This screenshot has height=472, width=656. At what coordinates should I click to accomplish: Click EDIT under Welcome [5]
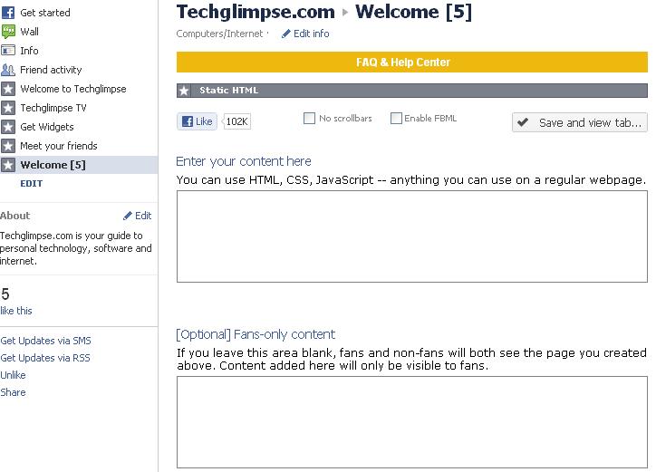[32, 183]
